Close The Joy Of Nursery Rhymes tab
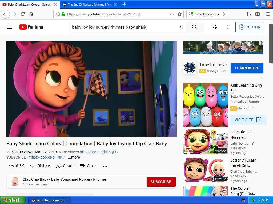The height and width of the screenshot is (204, 273). coord(115,5)
